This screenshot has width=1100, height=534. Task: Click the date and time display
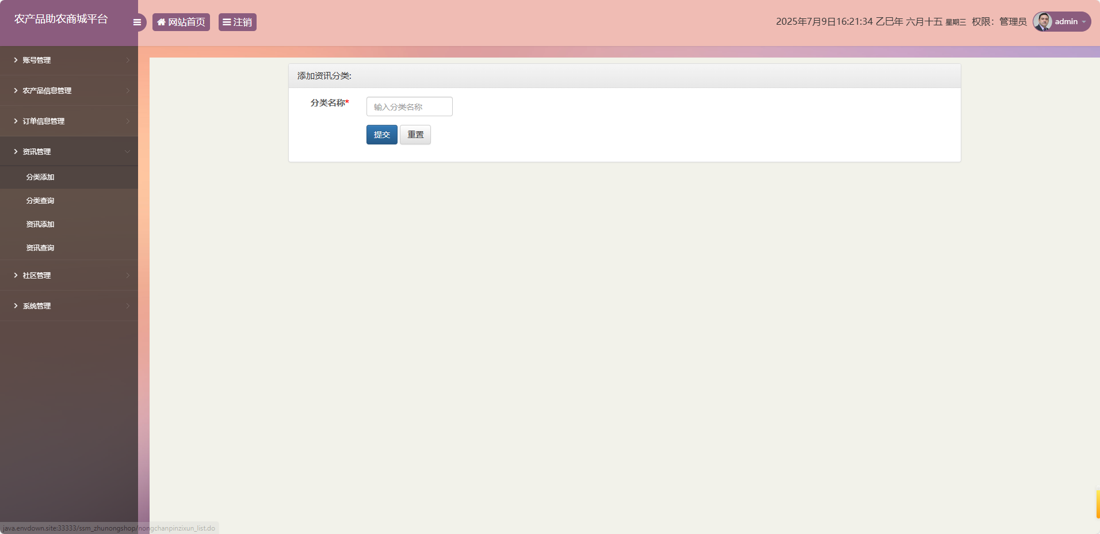coord(871,22)
